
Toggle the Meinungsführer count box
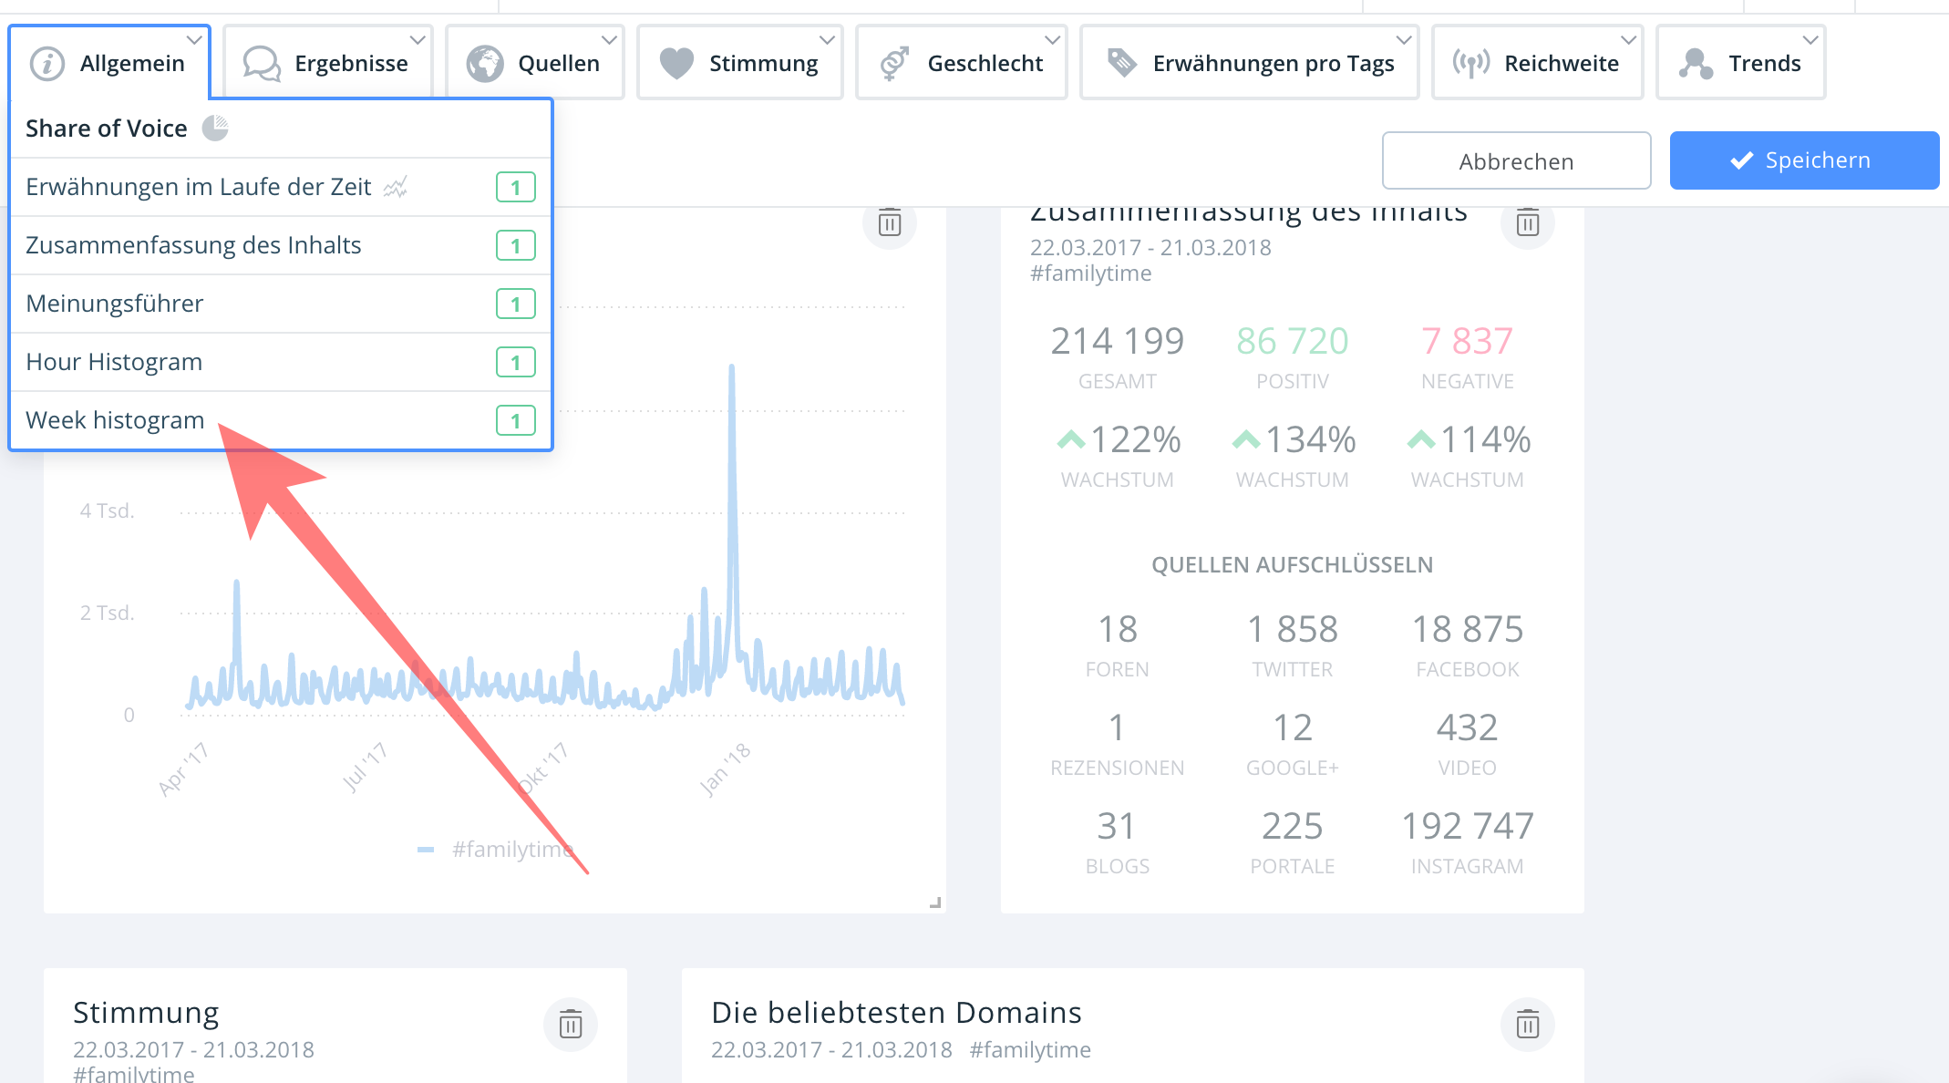pos(515,304)
